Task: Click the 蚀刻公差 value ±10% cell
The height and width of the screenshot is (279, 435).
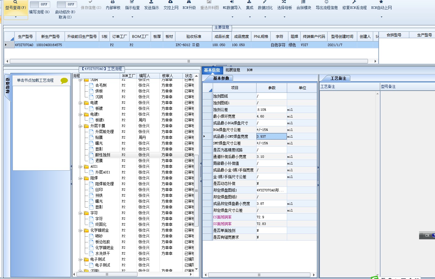Action: pyautogui.click(x=271, y=110)
